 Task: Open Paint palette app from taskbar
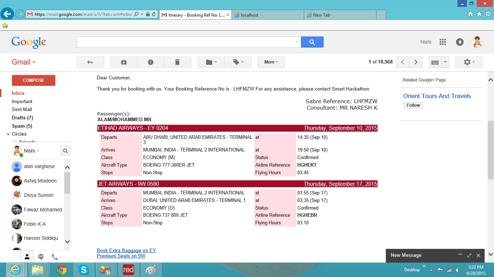click(x=151, y=270)
